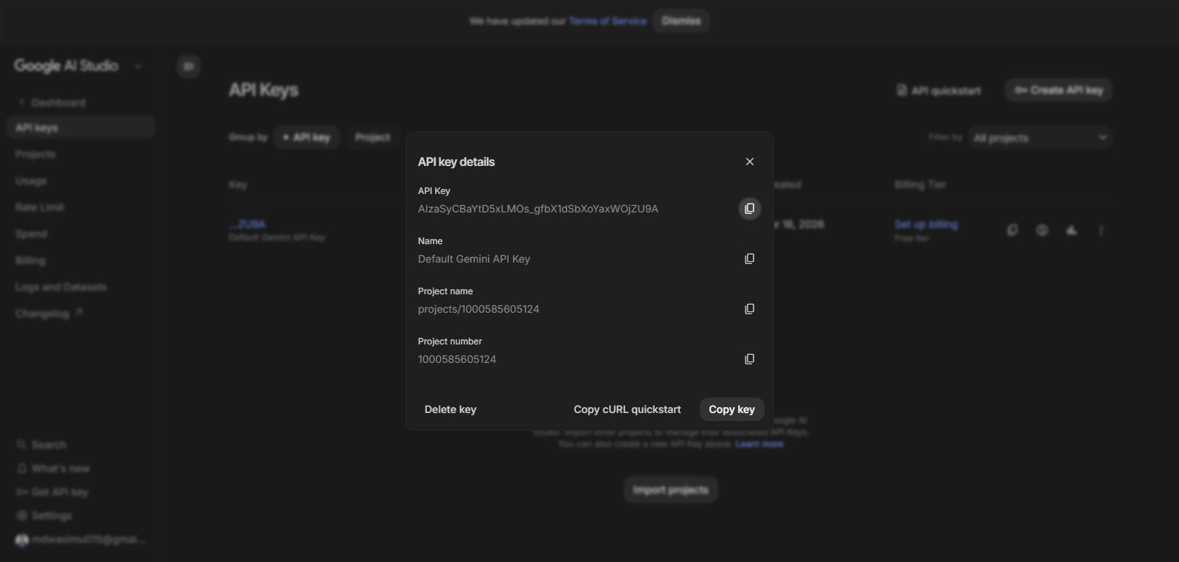Click the Copy key button
This screenshot has height=562, width=1179.
pos(731,409)
